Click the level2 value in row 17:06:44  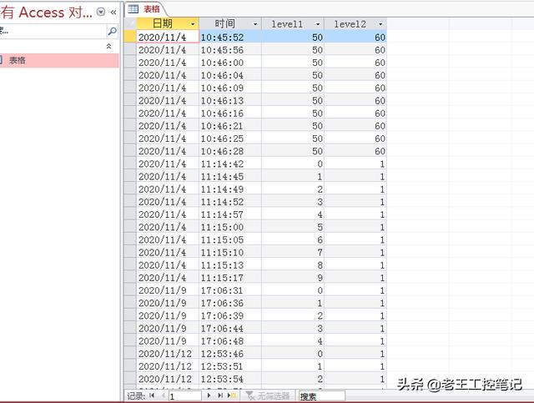[355, 329]
